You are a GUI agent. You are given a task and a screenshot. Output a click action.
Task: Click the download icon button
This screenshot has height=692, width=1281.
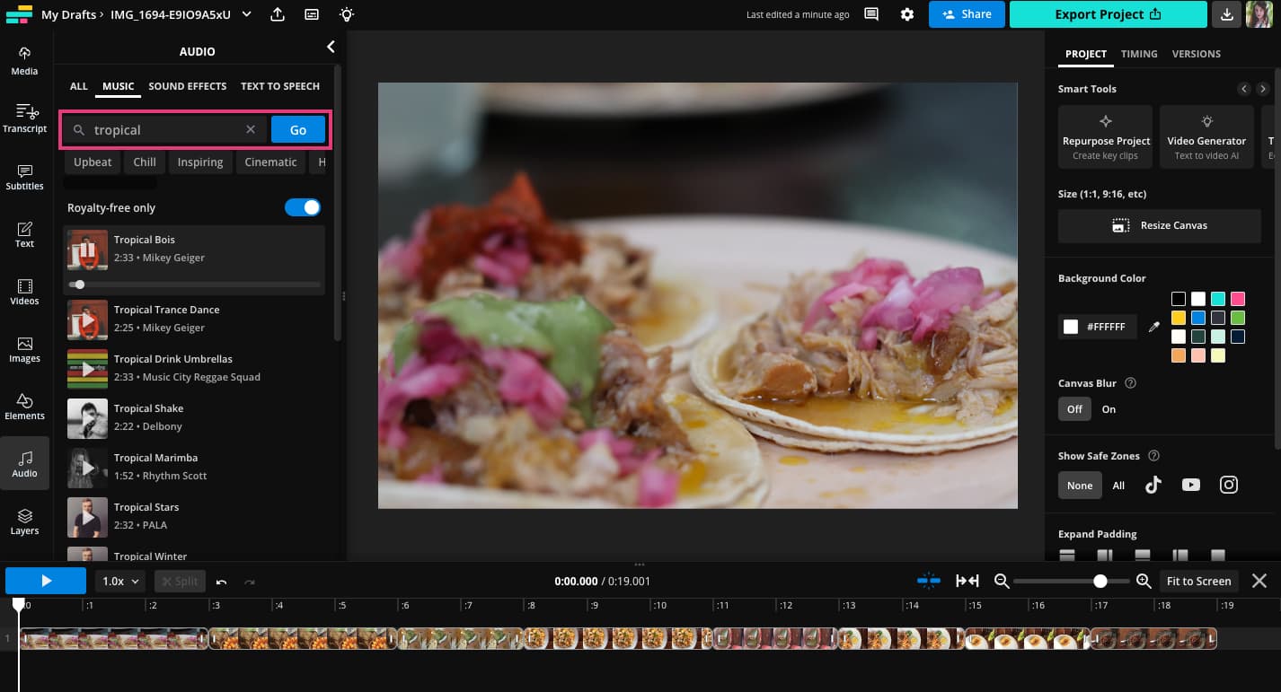pos(1225,14)
